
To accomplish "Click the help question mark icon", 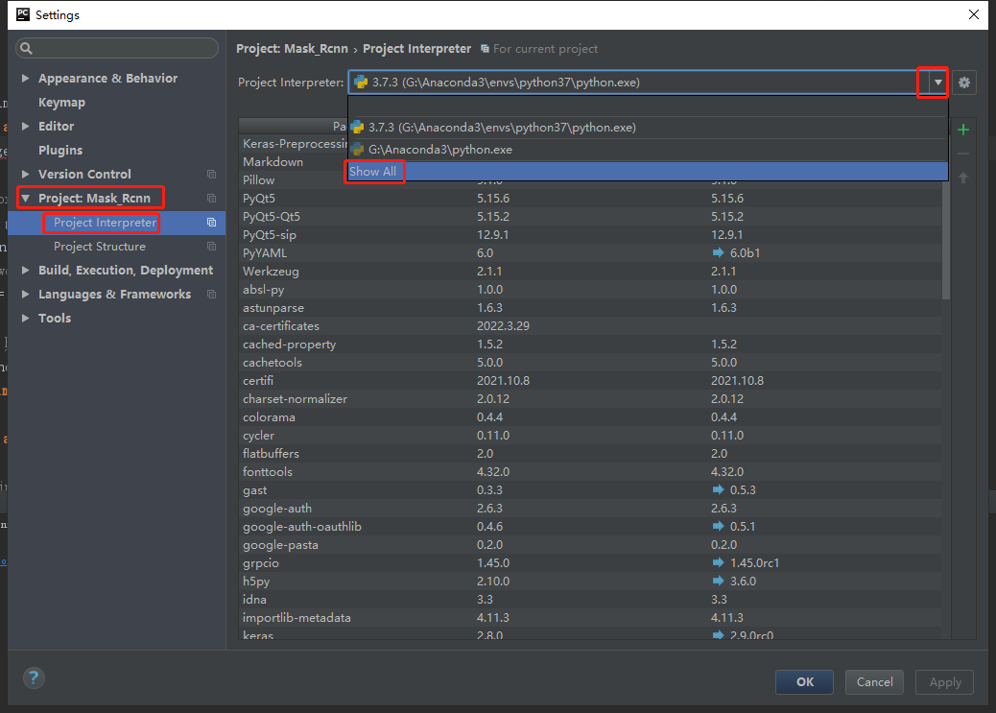I will 34,678.
